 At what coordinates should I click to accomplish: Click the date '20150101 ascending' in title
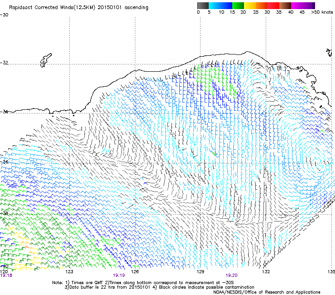coord(123,8)
